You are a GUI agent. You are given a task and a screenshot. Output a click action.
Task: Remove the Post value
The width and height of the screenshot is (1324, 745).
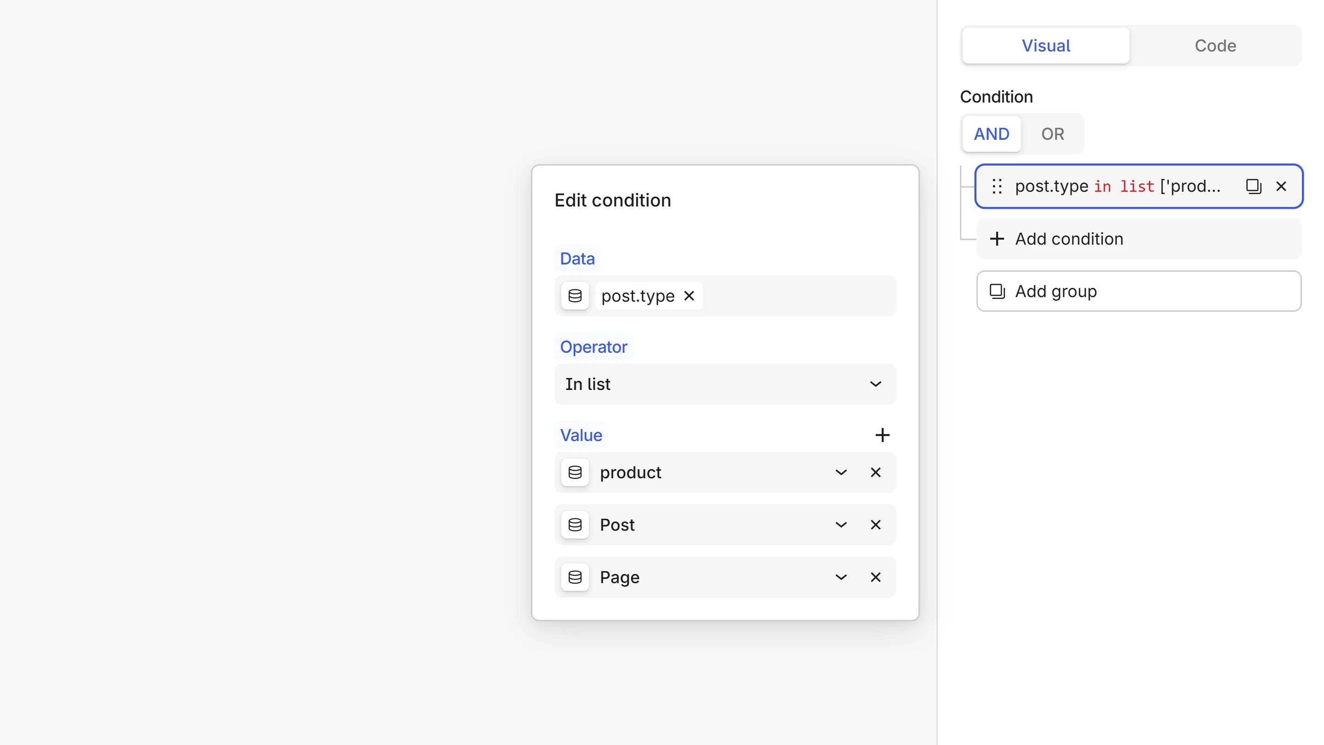pyautogui.click(x=875, y=524)
